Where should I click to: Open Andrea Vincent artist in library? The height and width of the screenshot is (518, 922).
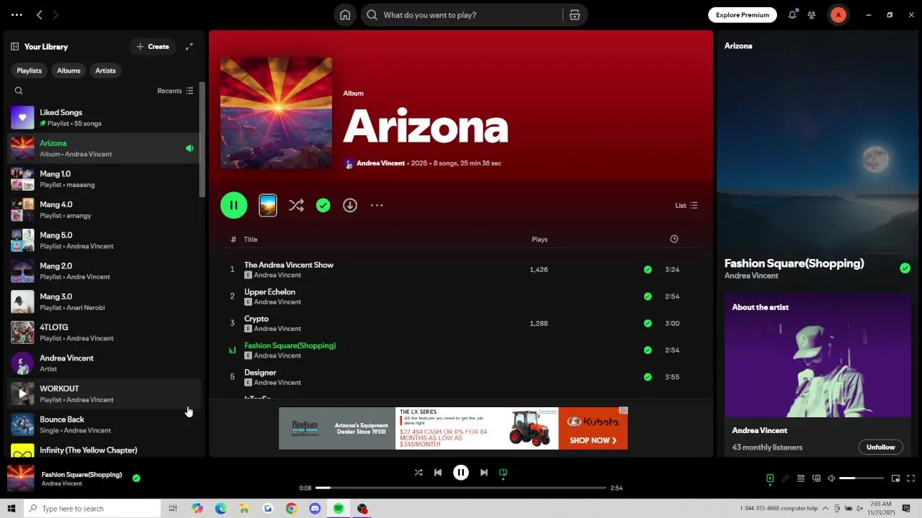coord(104,363)
